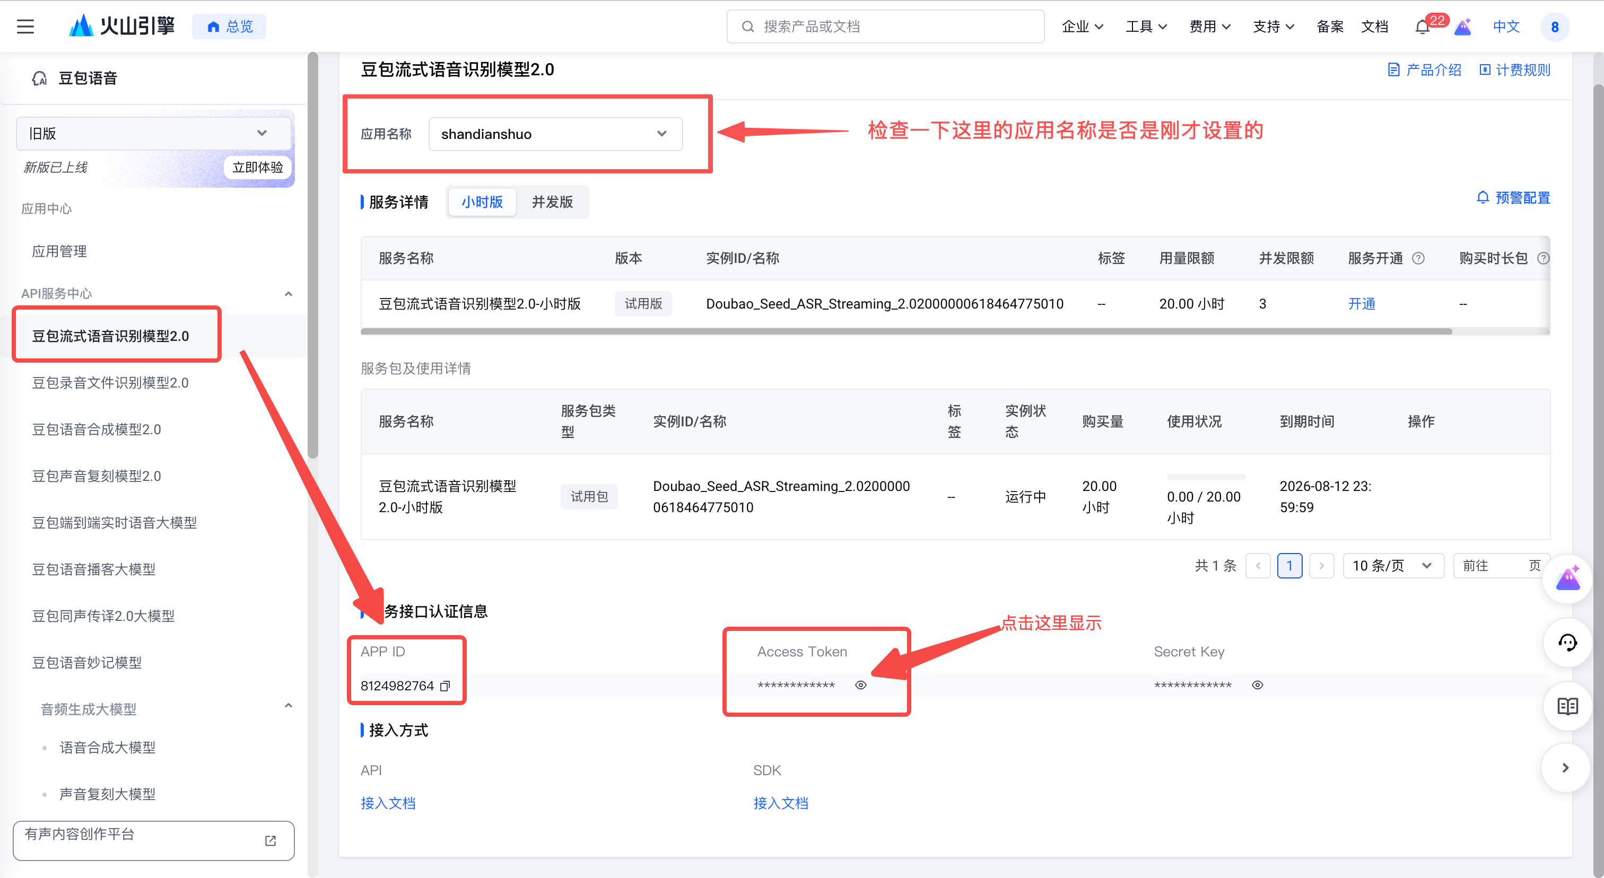The image size is (1604, 878).
Task: Open the floating documentation book icon
Action: 1568,706
